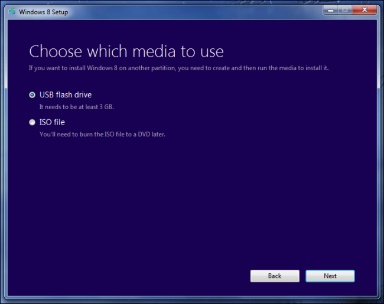Click the Windows 8 Setup title bar icon
This screenshot has height=304, width=384.
click(x=12, y=11)
